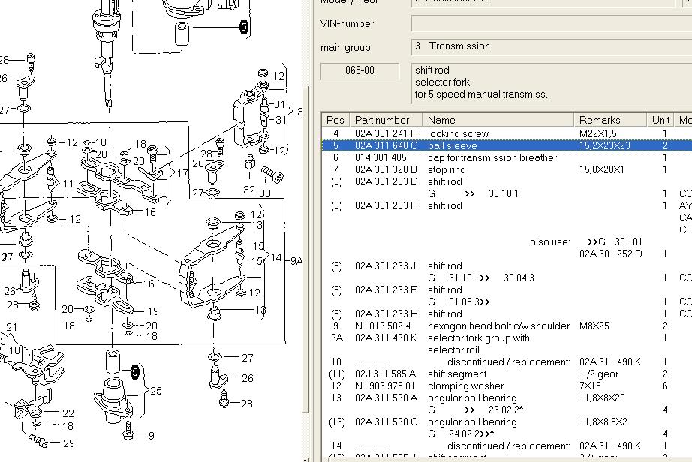
Task: Click the main group Transmission field
Action: pyautogui.click(x=551, y=46)
